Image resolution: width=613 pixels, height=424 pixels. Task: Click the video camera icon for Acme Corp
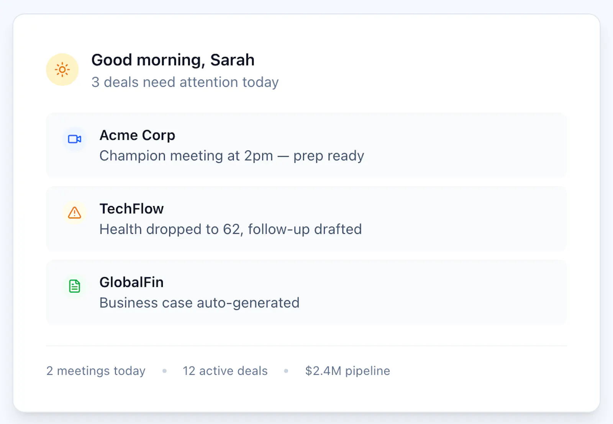pos(74,139)
